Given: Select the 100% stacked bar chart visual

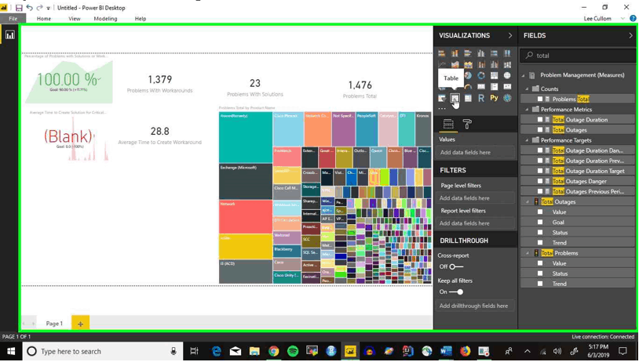Looking at the screenshot, I should [495, 53].
